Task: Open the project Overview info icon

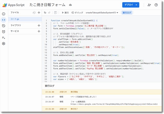Action: (4, 14)
